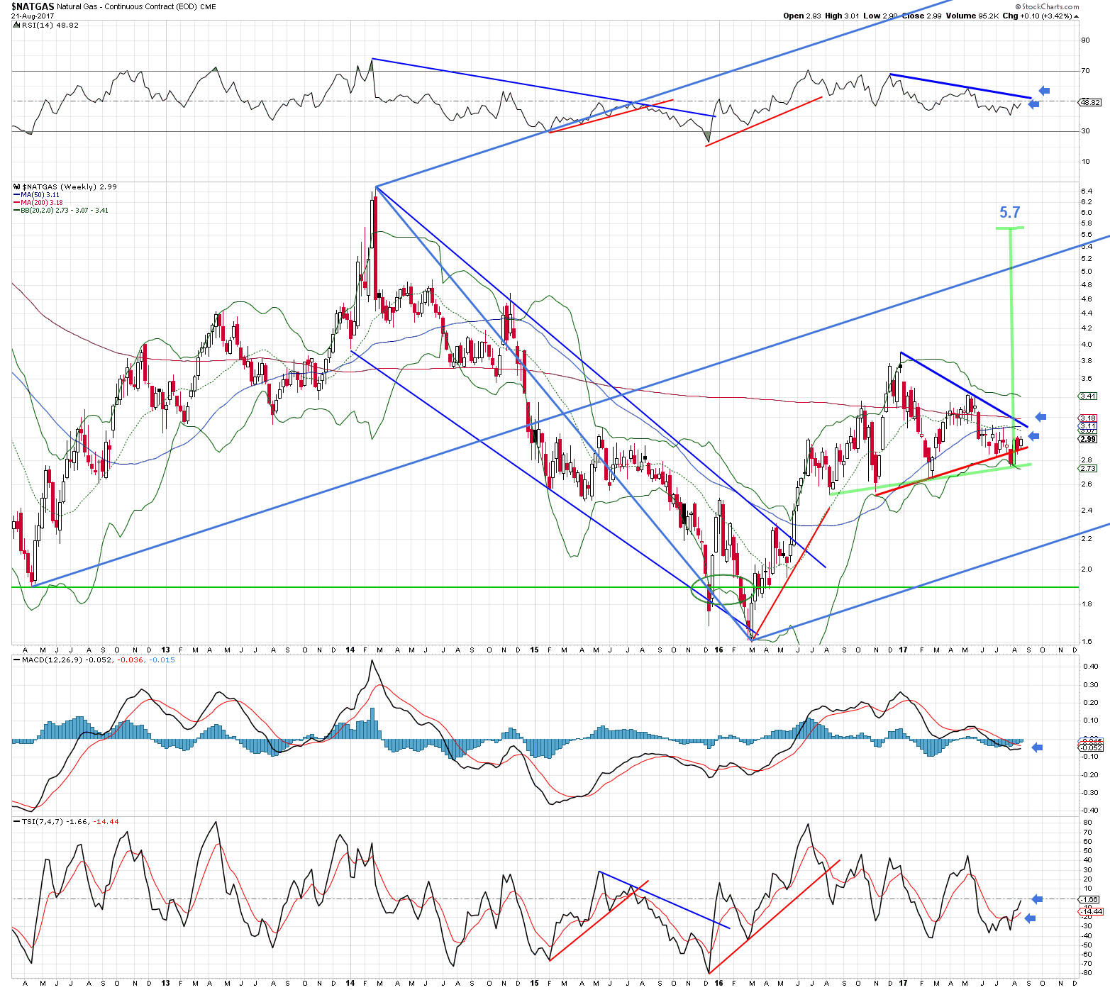Click the 21-Aug-2017 date label
Viewport: 1110px width, 990px height.
33,16
